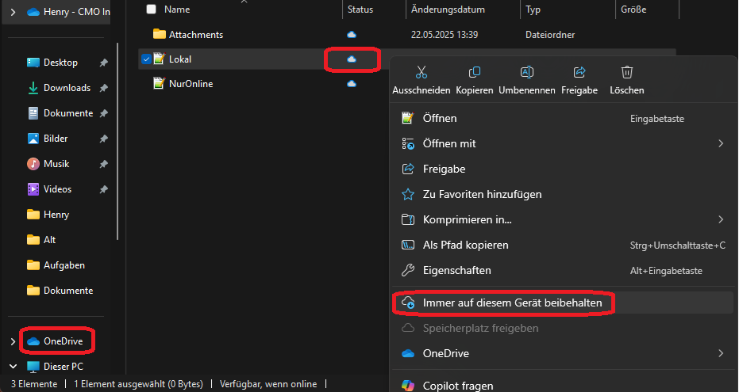Click the pin icon next to Desktop
The image size is (739, 392).
(x=104, y=63)
